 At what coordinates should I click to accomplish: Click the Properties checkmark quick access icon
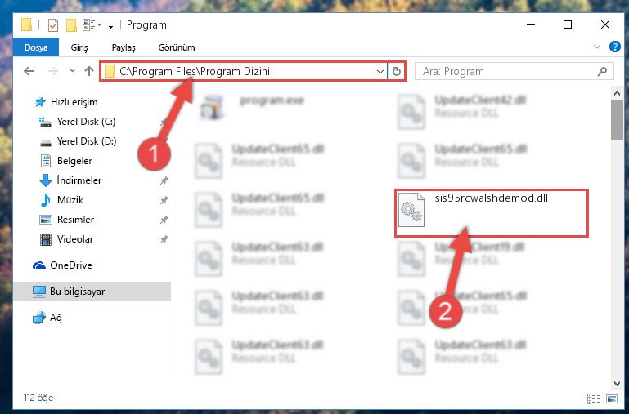pyautogui.click(x=53, y=25)
